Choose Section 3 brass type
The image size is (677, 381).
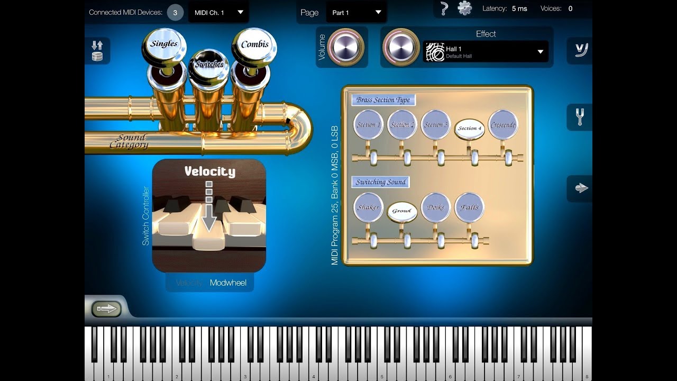click(436, 125)
